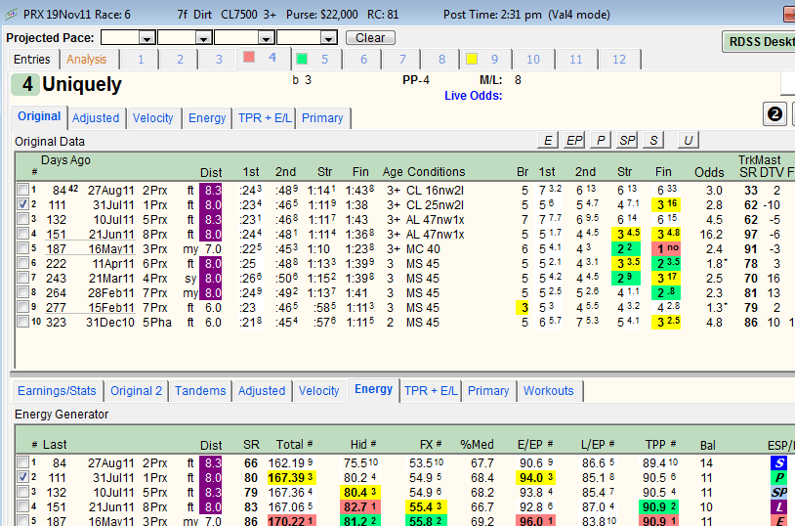
Task: Click the light blue SP ESP icon
Action: click(x=779, y=492)
